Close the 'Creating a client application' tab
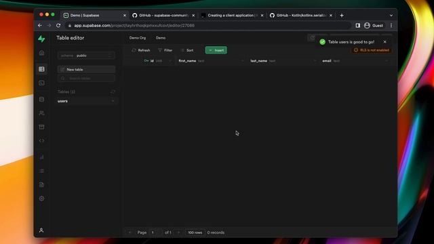The image size is (434, 244). coord(262,16)
